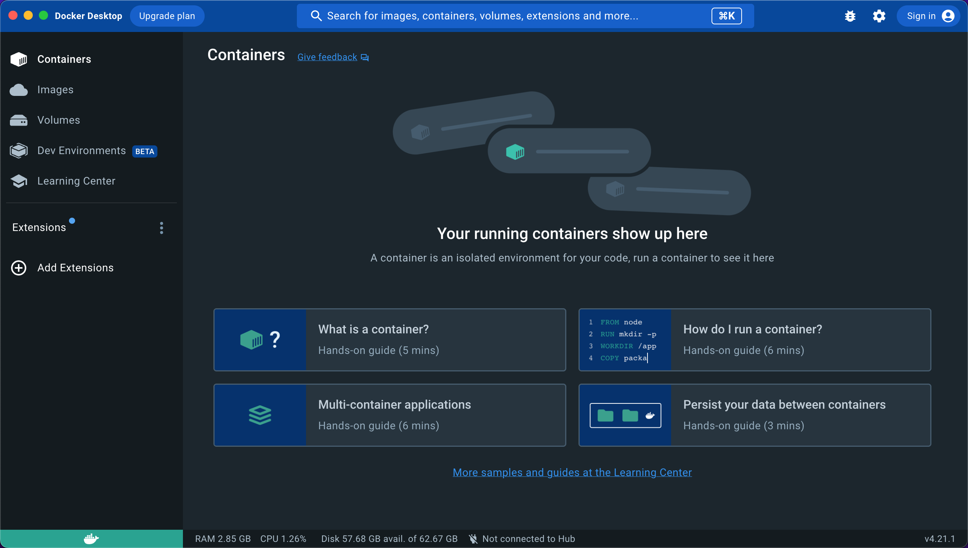
Task: Click the Learning Center graduation cap icon
Action: point(19,181)
